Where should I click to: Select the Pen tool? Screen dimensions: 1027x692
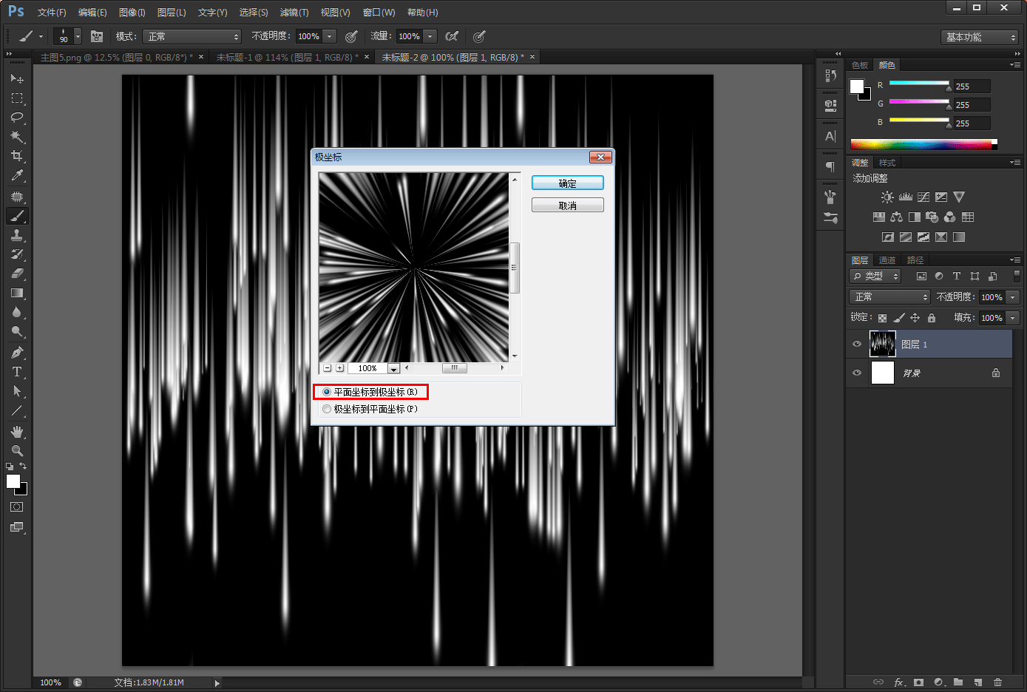(16, 353)
